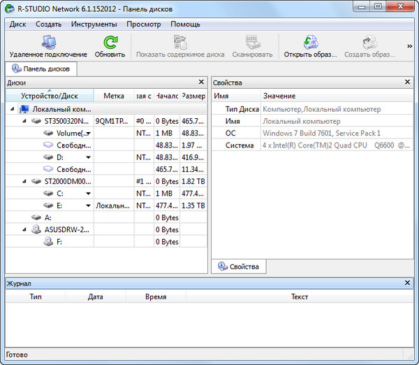Click the Локальный компьютер computer icon
Viewport: 419px width, 365px height.
[x=24, y=109]
